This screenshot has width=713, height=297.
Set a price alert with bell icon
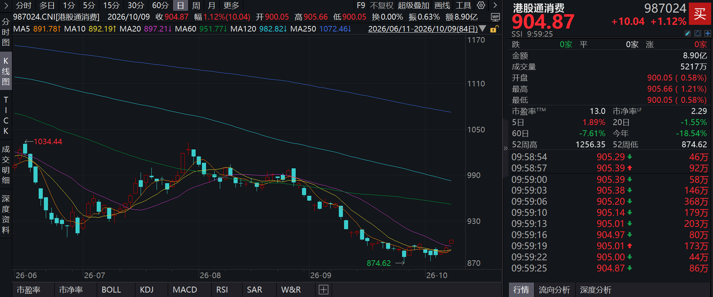pyautogui.click(x=698, y=34)
